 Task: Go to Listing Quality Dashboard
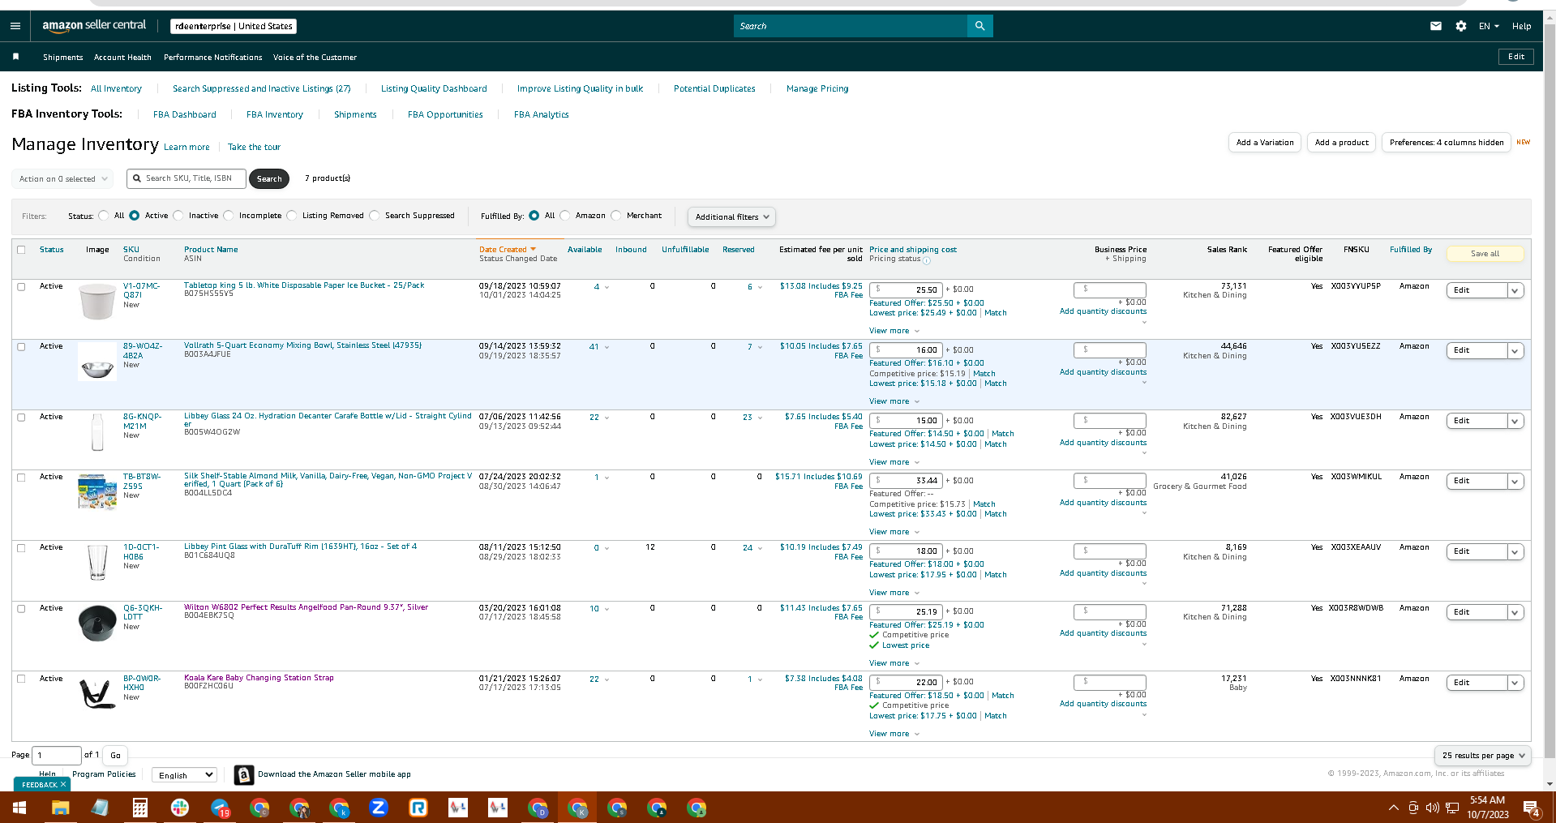coord(434,88)
